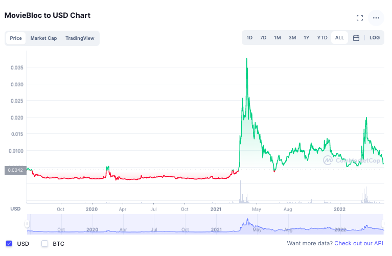Viewport: 392px width, 256px height.
Task: Select the ALL time range
Action: pyautogui.click(x=339, y=38)
